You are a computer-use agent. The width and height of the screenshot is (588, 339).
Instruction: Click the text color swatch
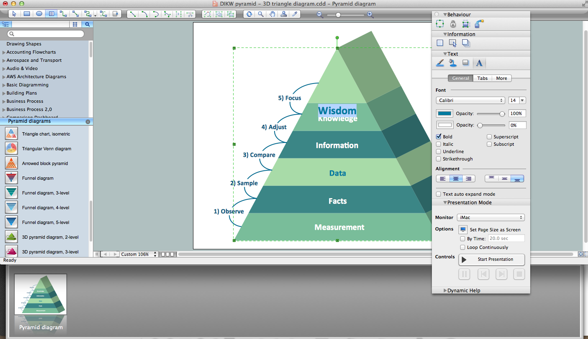(445, 113)
